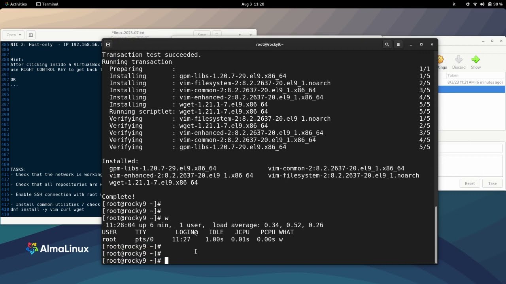Minimize the root@rocky9 terminal window
The image size is (506, 284).
(411, 45)
